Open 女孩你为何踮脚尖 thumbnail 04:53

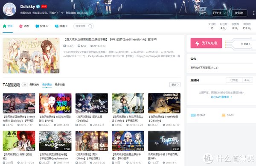[x=55, y=103]
